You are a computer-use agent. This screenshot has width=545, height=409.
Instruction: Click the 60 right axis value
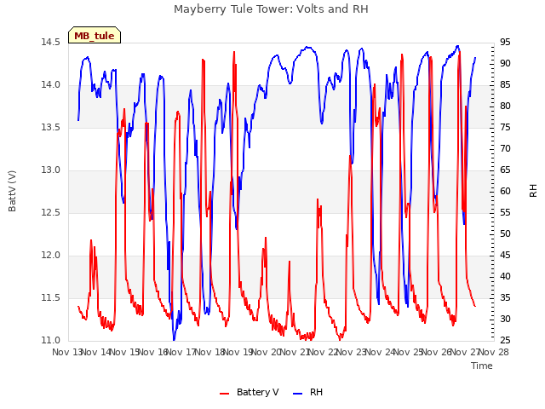pos(505,191)
